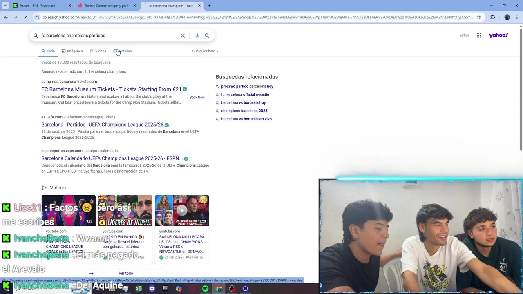Open the Cualquier hora time filter dropdown
Screen dimensions: 523x294
[206, 51]
